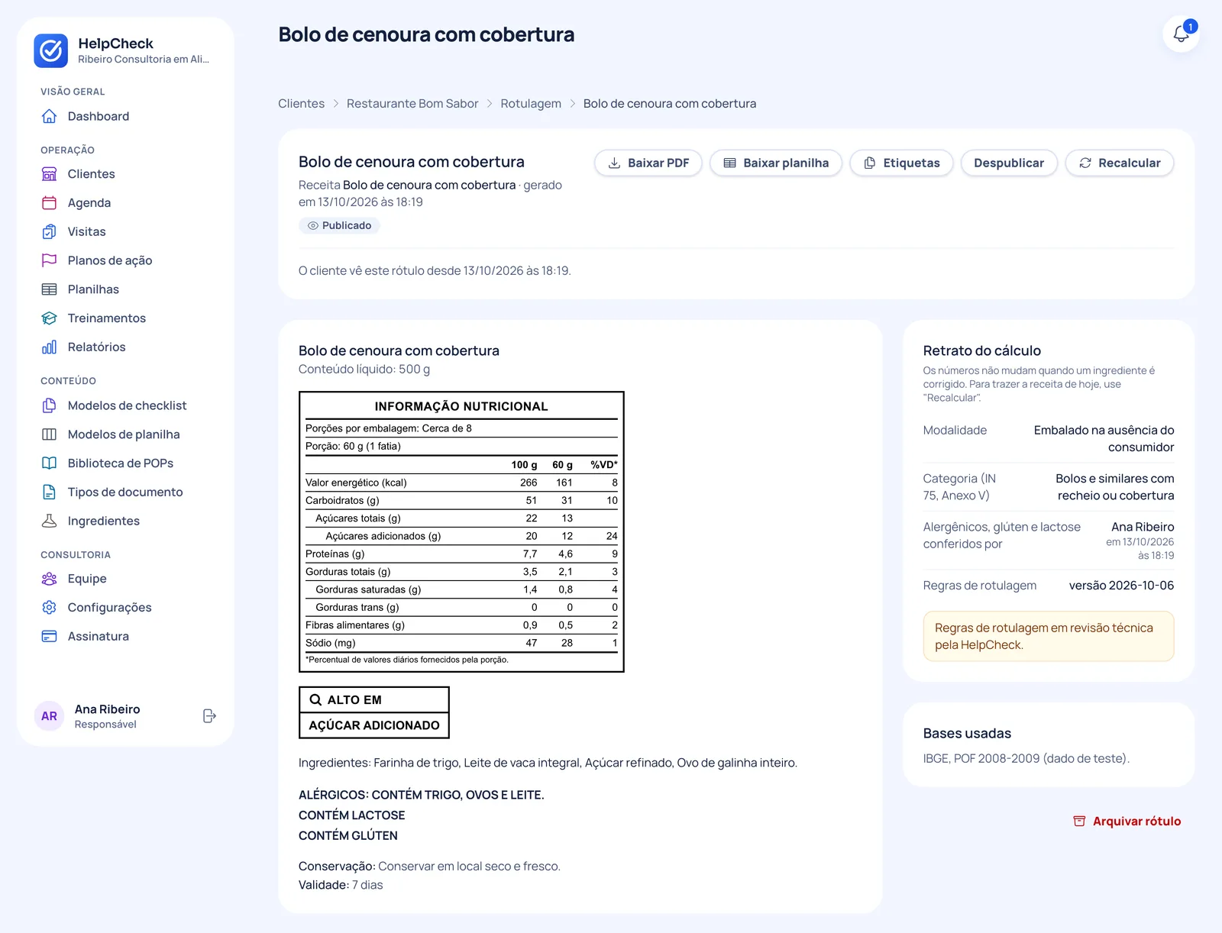Open the Rotulagem breadcrumb link

coord(531,104)
